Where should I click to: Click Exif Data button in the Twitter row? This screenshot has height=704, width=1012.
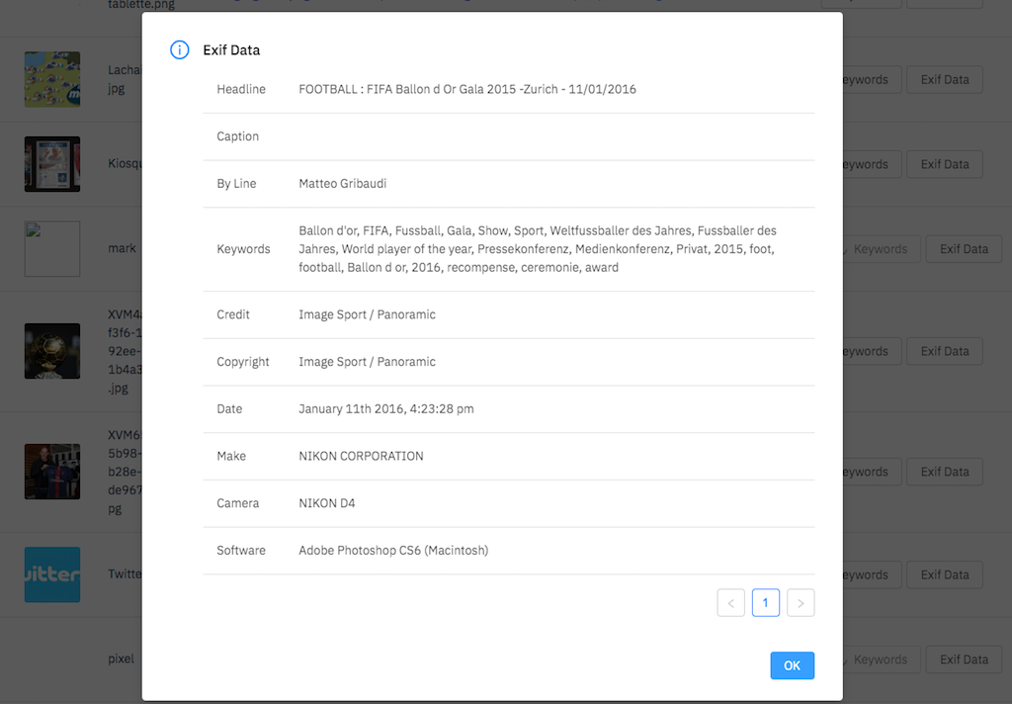tap(944, 574)
